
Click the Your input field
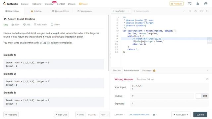click(169, 87)
